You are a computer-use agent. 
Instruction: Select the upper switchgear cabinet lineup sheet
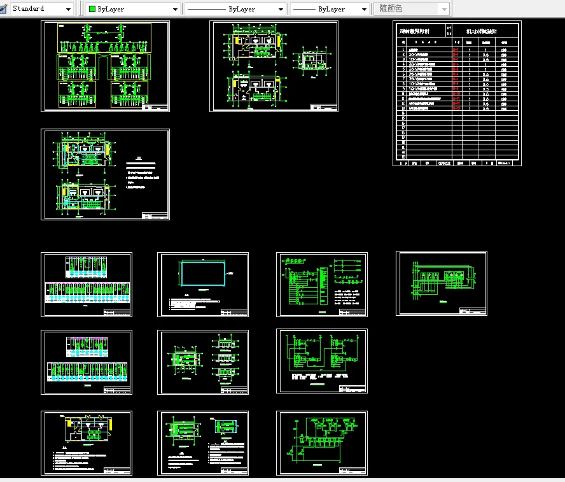coord(87,285)
